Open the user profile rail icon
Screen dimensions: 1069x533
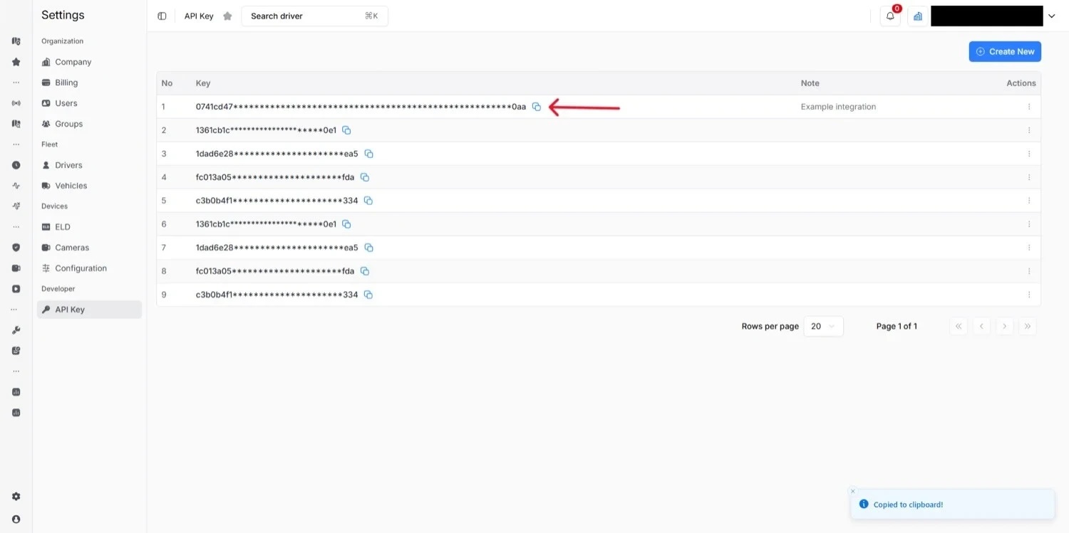16,519
